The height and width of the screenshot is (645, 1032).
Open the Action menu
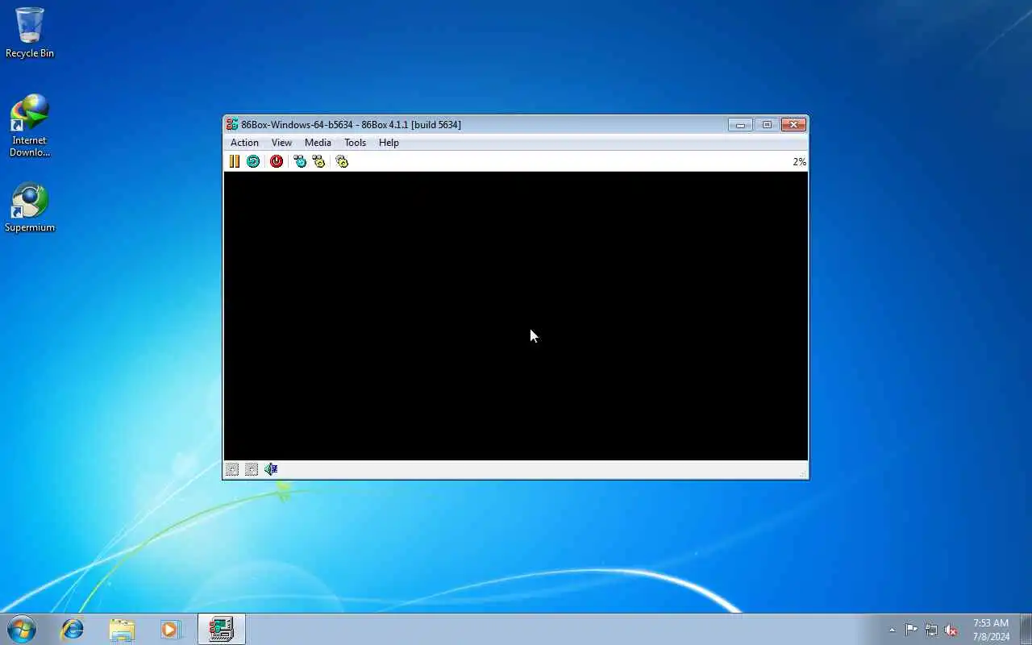(244, 143)
